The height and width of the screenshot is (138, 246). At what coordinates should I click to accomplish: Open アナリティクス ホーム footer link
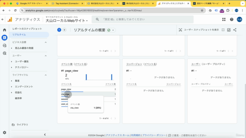click(x=118, y=135)
